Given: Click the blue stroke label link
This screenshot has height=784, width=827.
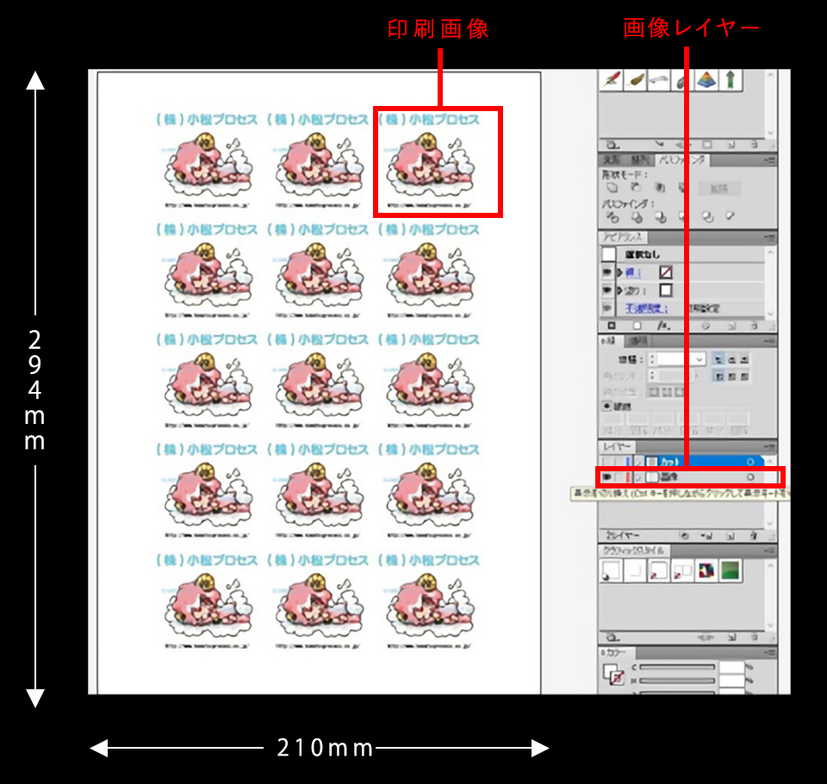Looking at the screenshot, I should click(632, 273).
